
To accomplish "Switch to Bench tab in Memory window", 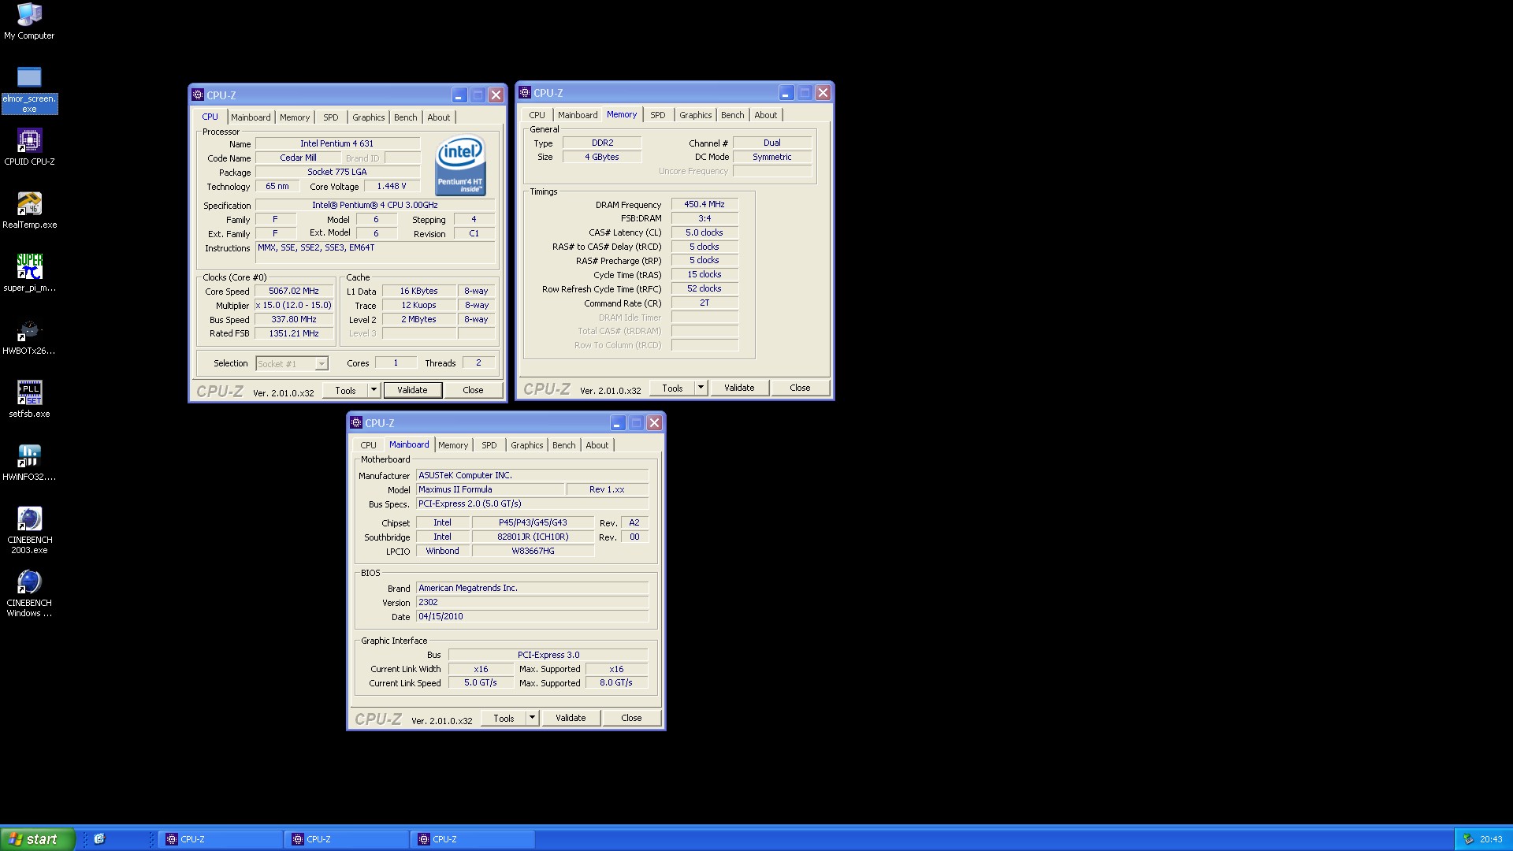I will [x=733, y=115].
